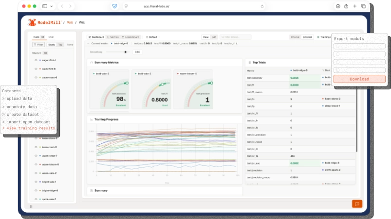Toggle visibility eye for warm-crest-7 run
Image resolution: width=391 pixels, height=219 pixels.
[x=36, y=156]
